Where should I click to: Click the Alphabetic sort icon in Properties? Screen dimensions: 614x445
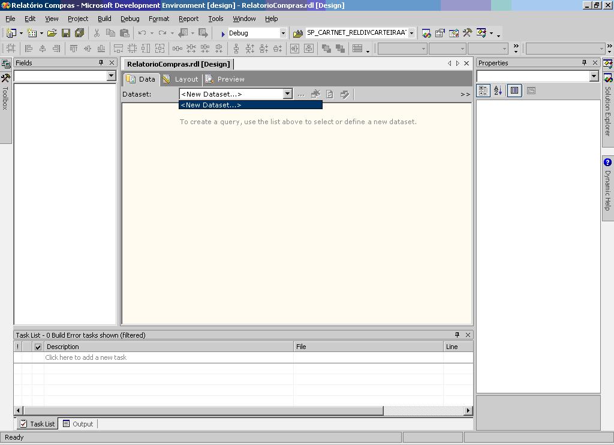[x=498, y=91]
